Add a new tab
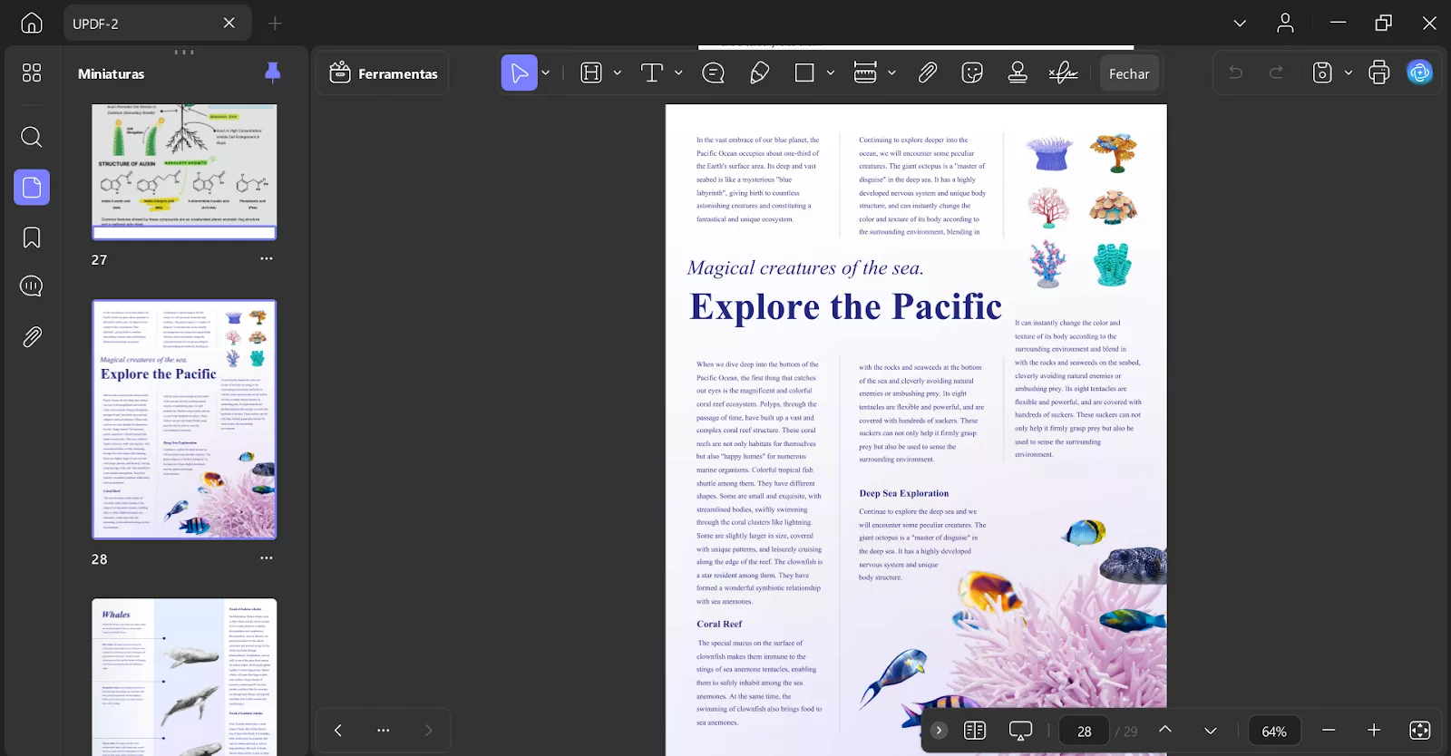Viewport: 1451px width, 756px height. point(275,23)
